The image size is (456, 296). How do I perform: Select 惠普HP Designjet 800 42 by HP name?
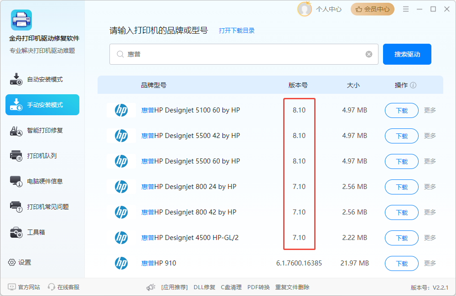(x=189, y=212)
